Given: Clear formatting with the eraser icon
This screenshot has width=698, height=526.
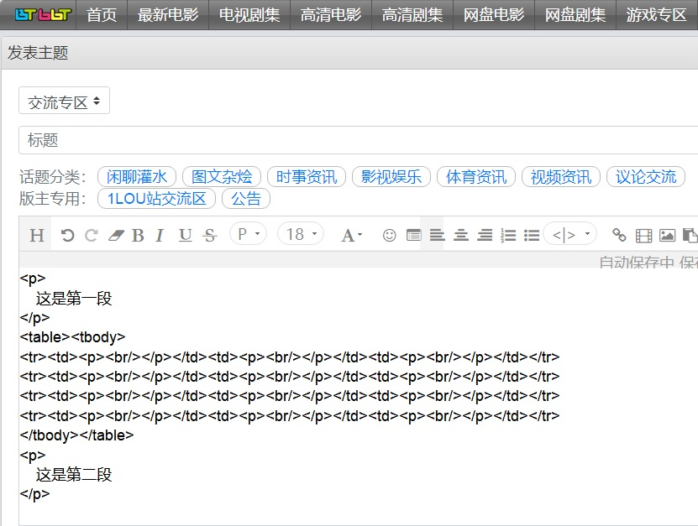Looking at the screenshot, I should pos(116,235).
